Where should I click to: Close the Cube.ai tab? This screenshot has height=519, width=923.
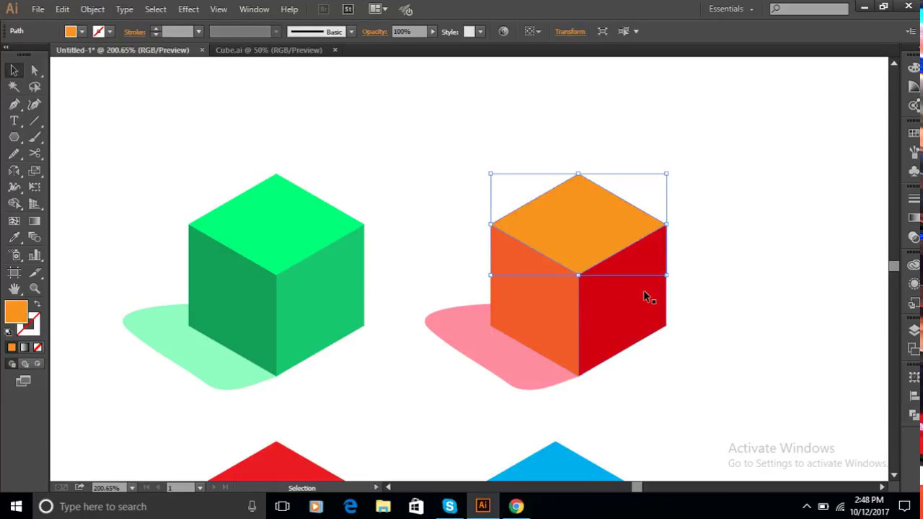tap(335, 50)
